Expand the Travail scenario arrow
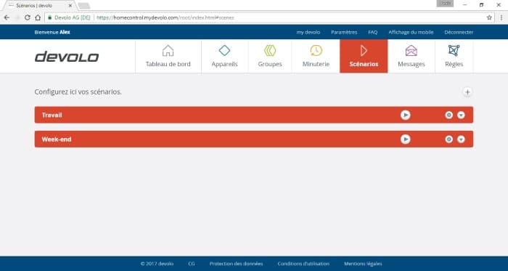Image resolution: width=508 pixels, height=271 pixels. click(x=461, y=115)
